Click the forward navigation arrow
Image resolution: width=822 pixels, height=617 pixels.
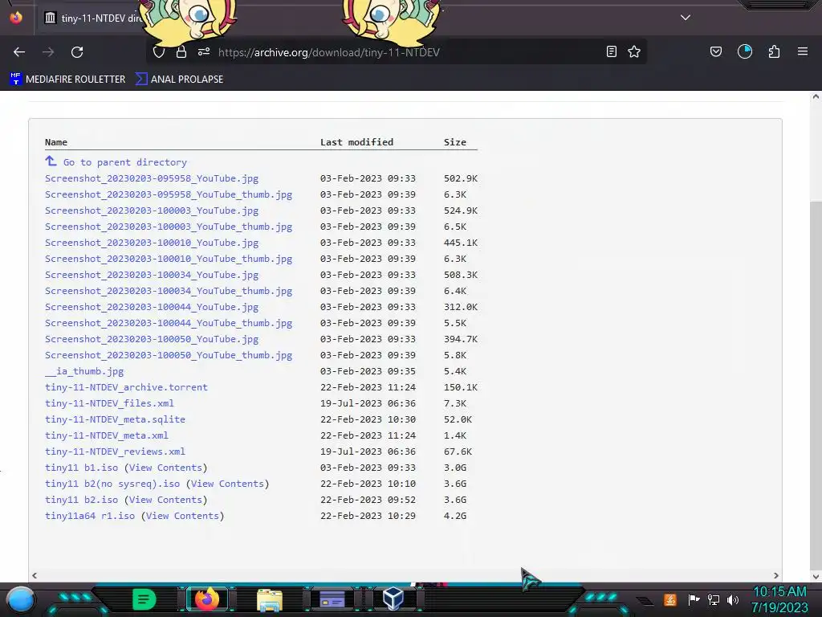48,52
